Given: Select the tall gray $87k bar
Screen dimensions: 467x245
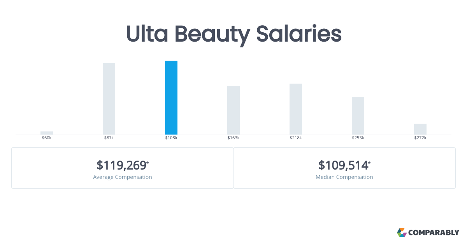Looking at the screenshot, I should coord(109,99).
